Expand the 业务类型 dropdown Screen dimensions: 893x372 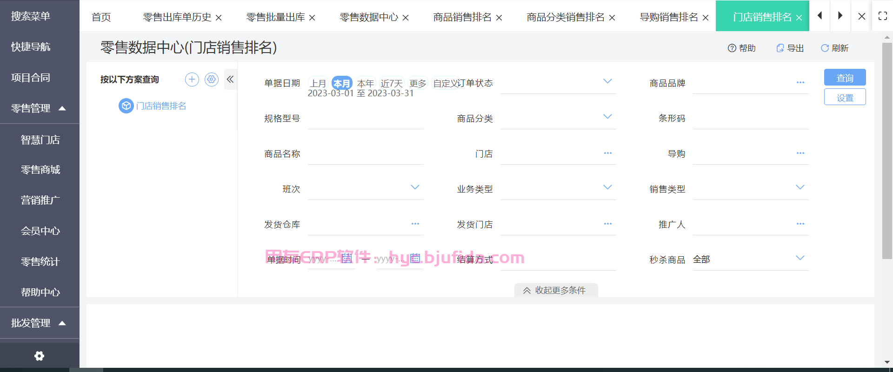[x=607, y=187]
